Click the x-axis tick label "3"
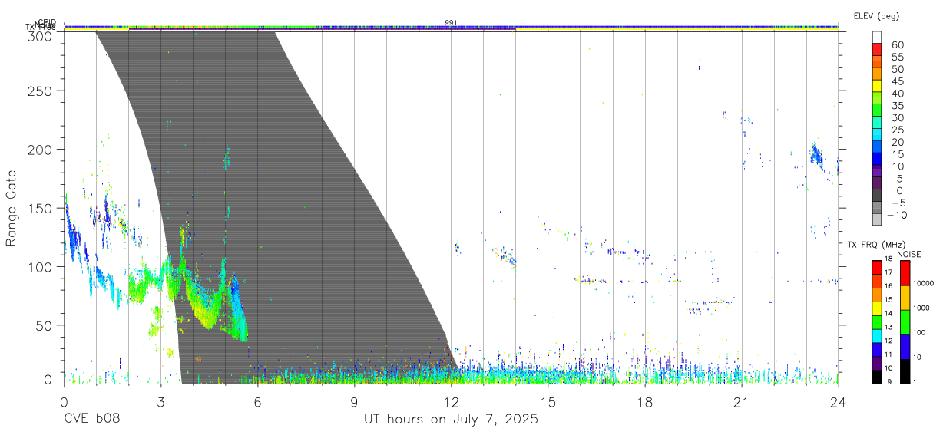943x435 pixels. coord(160,402)
